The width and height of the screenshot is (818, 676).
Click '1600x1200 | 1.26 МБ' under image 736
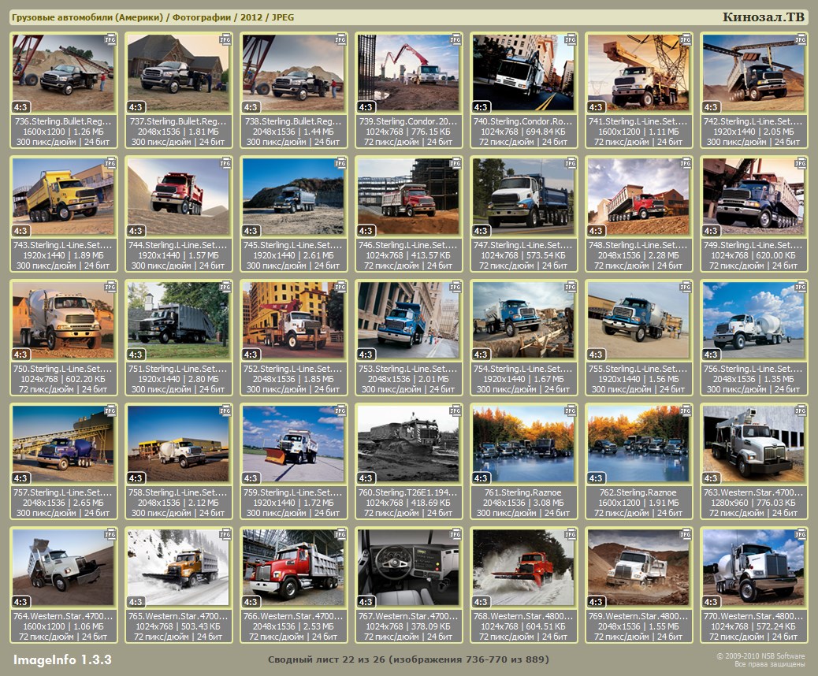tap(63, 132)
